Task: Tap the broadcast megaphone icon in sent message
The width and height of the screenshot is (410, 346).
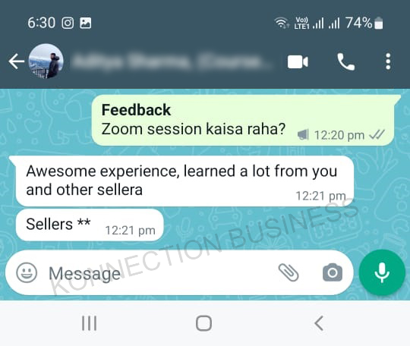Action: tap(303, 135)
